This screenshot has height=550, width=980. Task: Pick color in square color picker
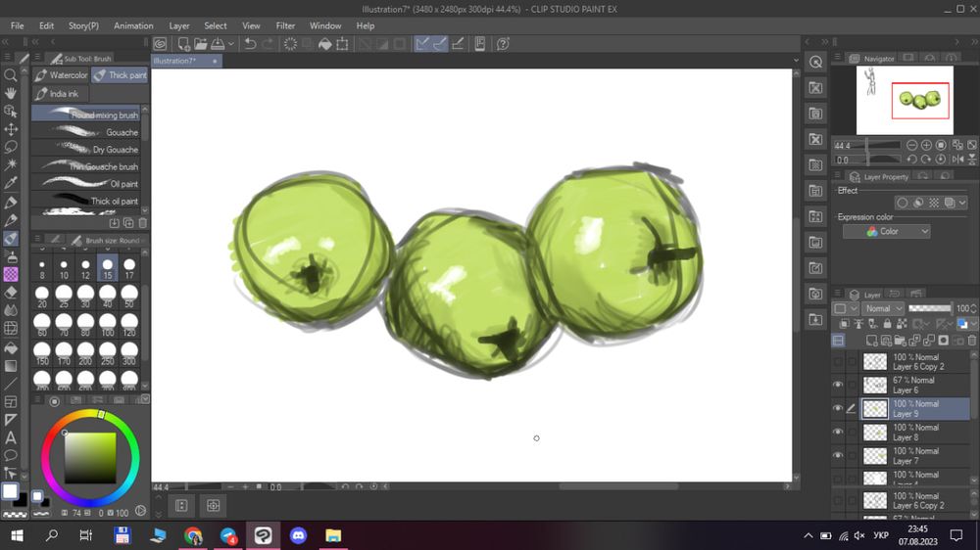click(x=90, y=458)
